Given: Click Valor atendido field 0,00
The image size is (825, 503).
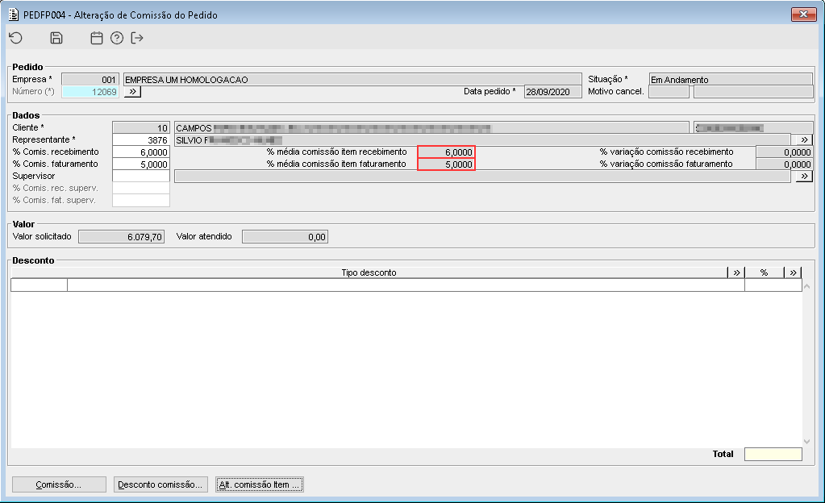Looking at the screenshot, I should 285,237.
